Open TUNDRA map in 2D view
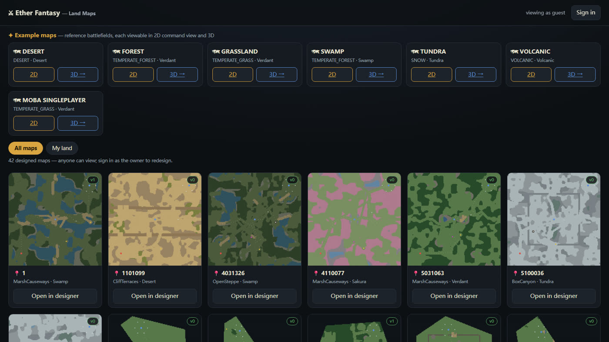Viewport: 609px width, 342px height. coord(432,74)
